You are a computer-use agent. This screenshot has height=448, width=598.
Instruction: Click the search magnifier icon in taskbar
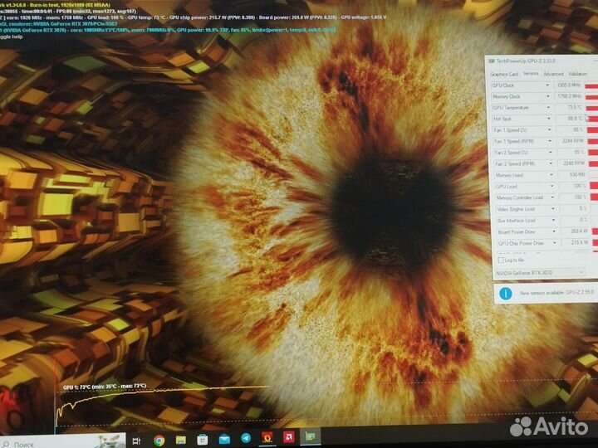pyautogui.click(x=6, y=445)
